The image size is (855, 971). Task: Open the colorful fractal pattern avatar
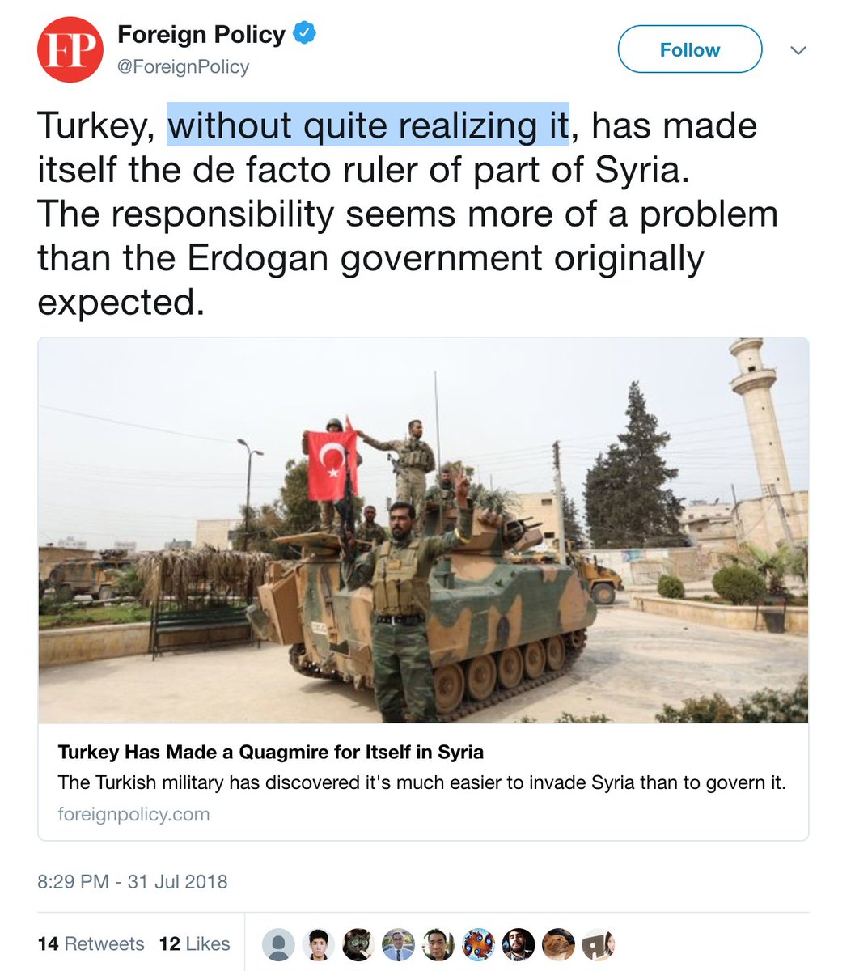point(478,943)
